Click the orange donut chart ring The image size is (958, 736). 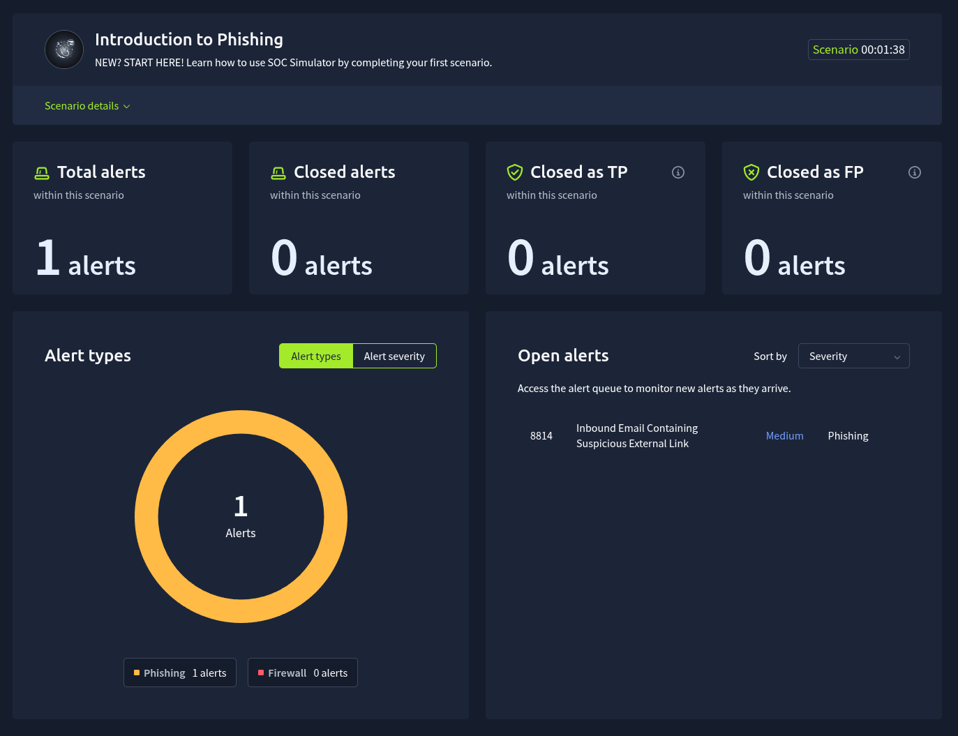click(x=241, y=422)
